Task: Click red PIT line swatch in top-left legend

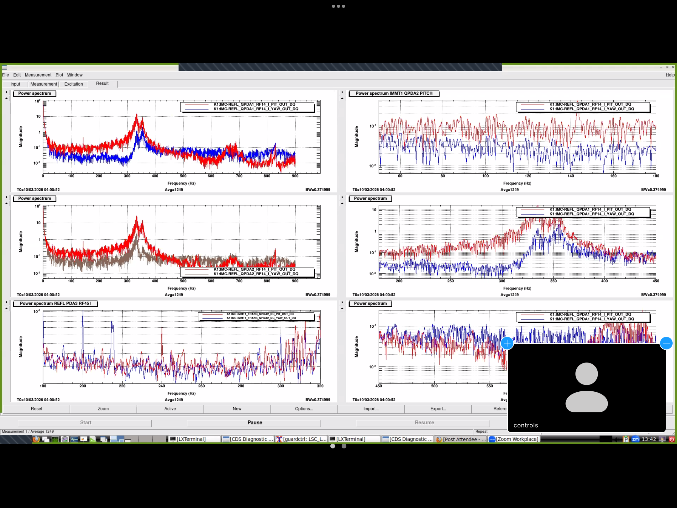Action: coord(197,104)
